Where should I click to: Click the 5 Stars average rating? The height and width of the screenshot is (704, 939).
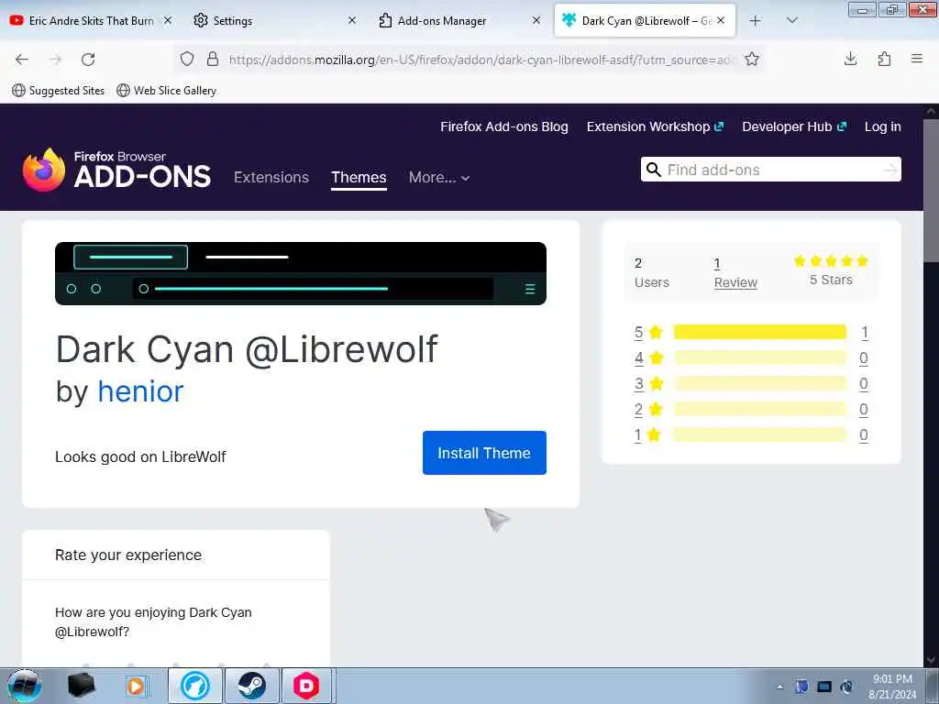[x=831, y=270]
